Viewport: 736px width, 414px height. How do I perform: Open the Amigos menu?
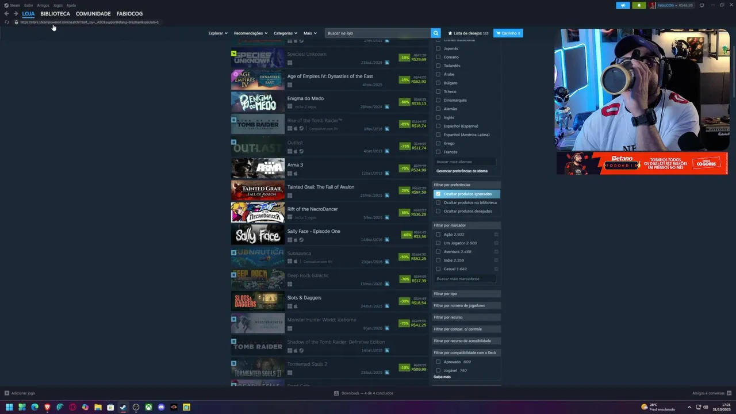[x=43, y=5]
